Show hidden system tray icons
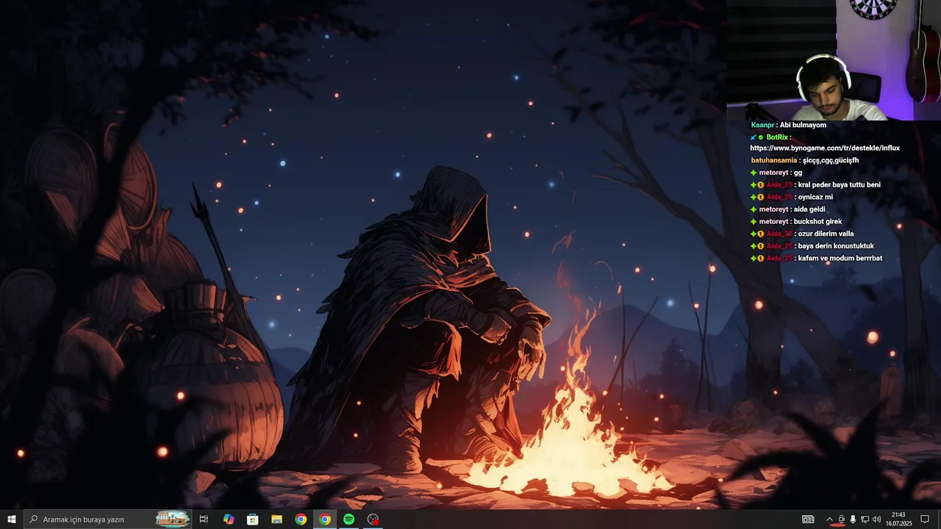Screen dimensions: 941x529 [x=830, y=519]
